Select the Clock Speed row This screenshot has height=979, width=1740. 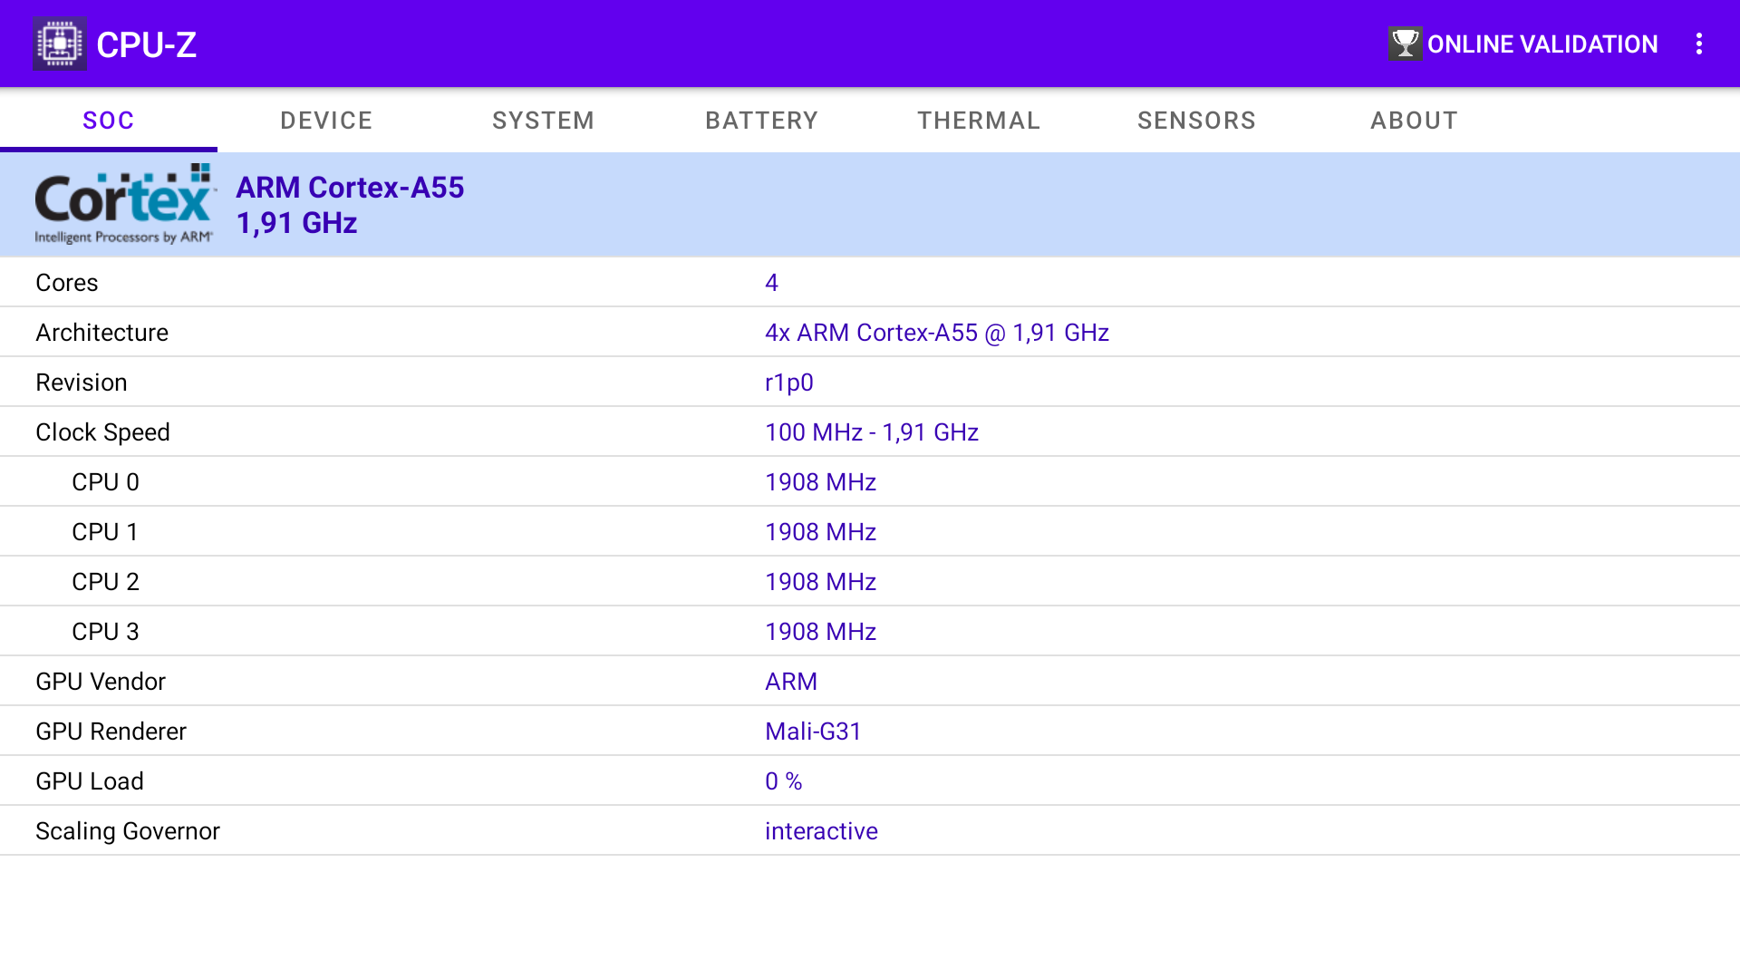click(x=870, y=432)
